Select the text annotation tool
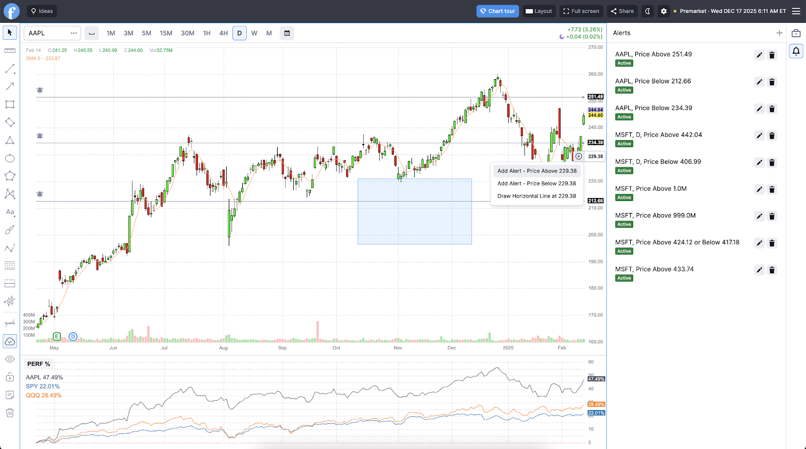The height and width of the screenshot is (449, 806). pyautogui.click(x=10, y=212)
